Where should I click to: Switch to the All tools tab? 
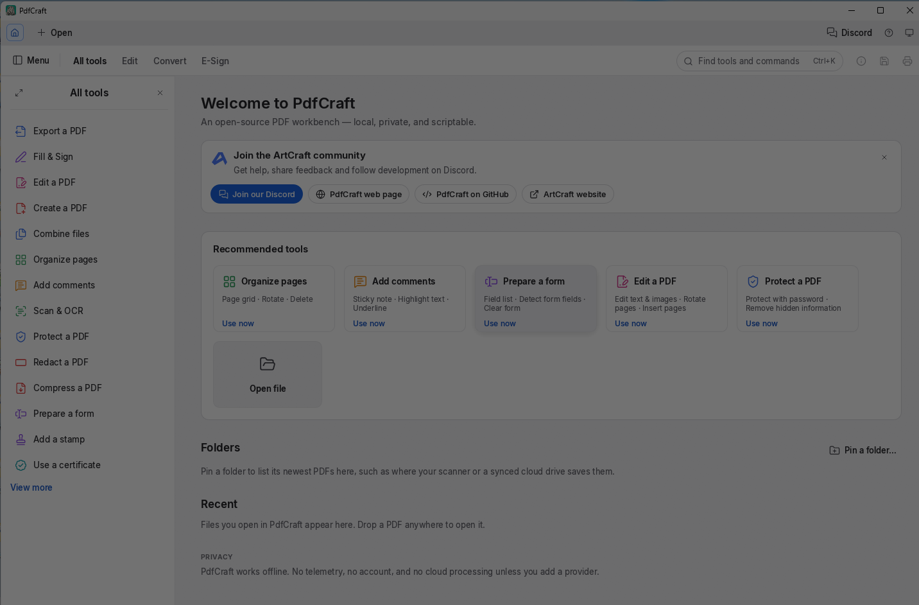pos(90,61)
